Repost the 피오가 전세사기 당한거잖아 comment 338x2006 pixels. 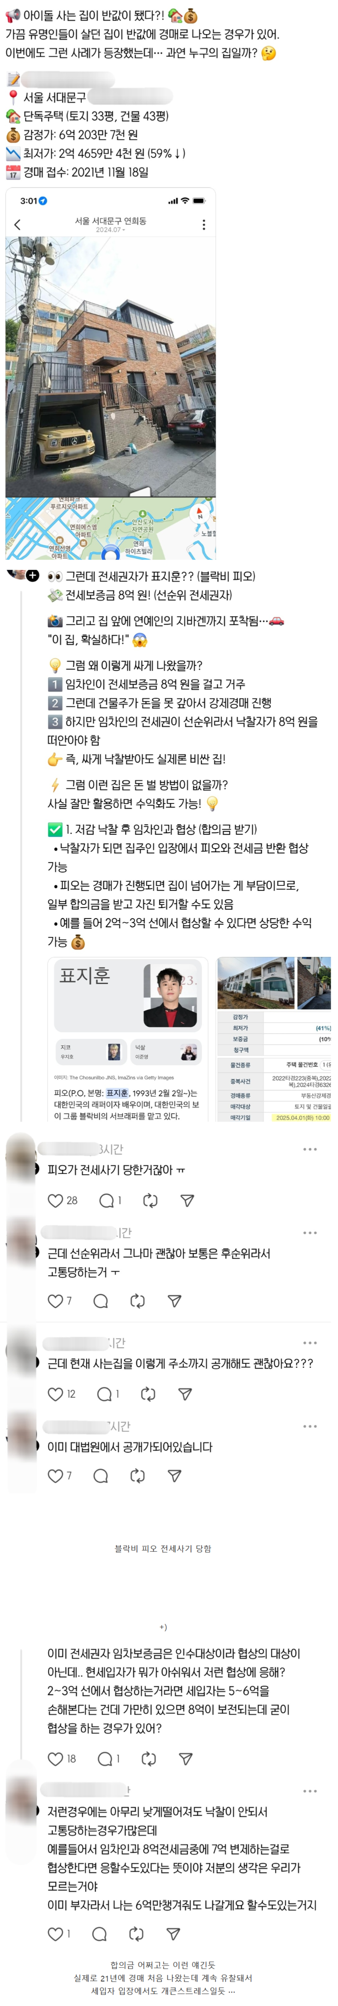click(x=151, y=1201)
